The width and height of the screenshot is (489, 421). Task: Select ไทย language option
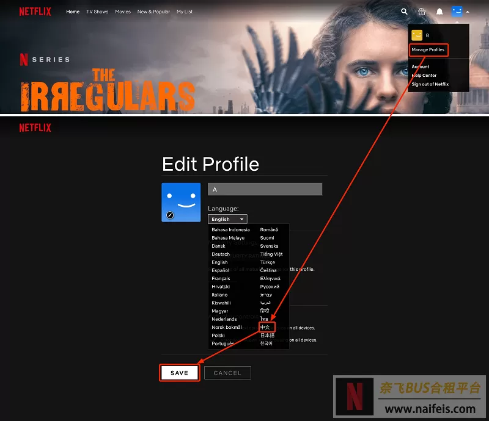(x=264, y=319)
